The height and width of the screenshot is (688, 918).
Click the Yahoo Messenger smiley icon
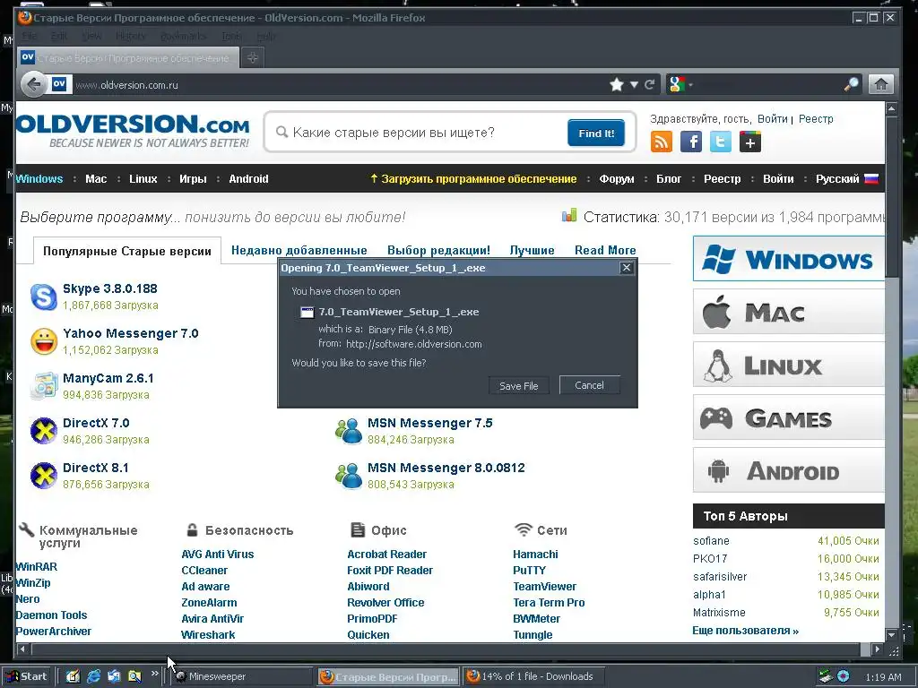(44, 341)
